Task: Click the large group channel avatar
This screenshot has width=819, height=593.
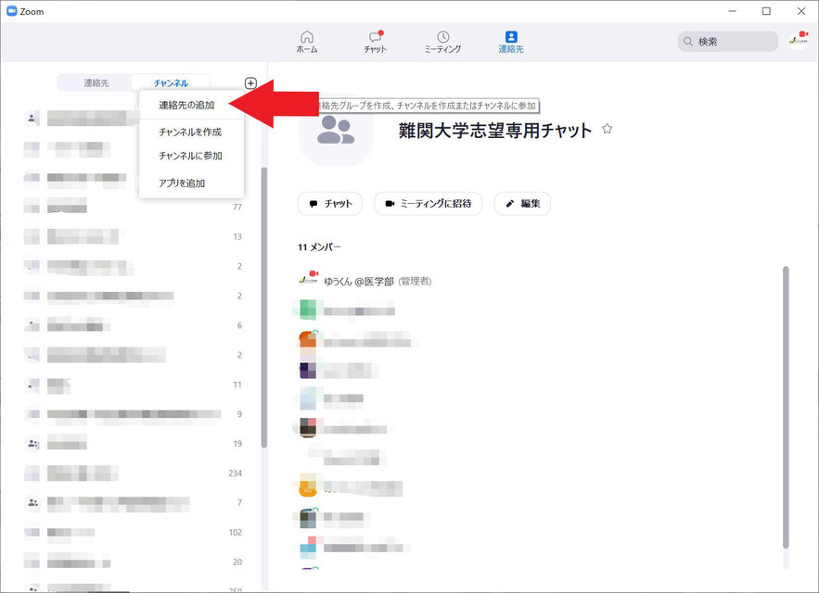Action: click(336, 131)
